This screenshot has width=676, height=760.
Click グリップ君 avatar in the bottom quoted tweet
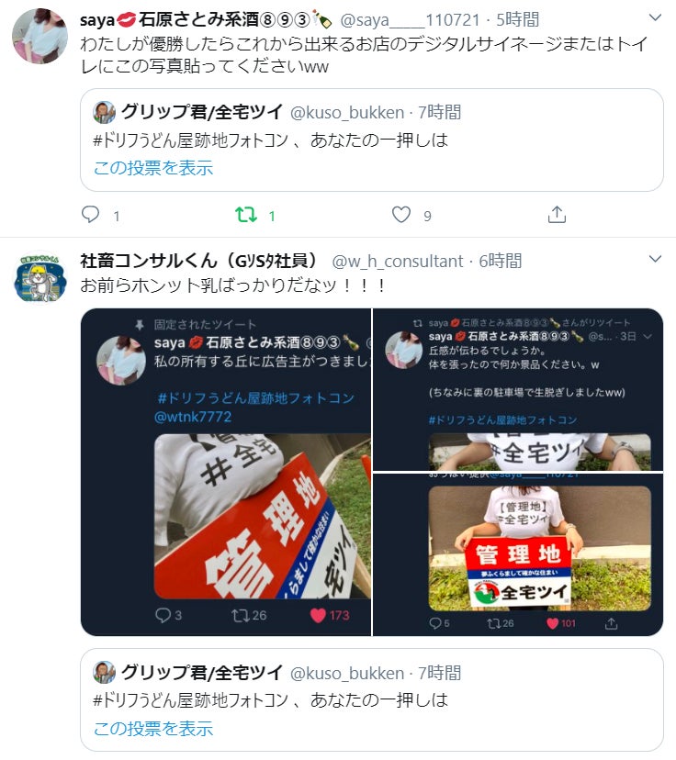[104, 672]
